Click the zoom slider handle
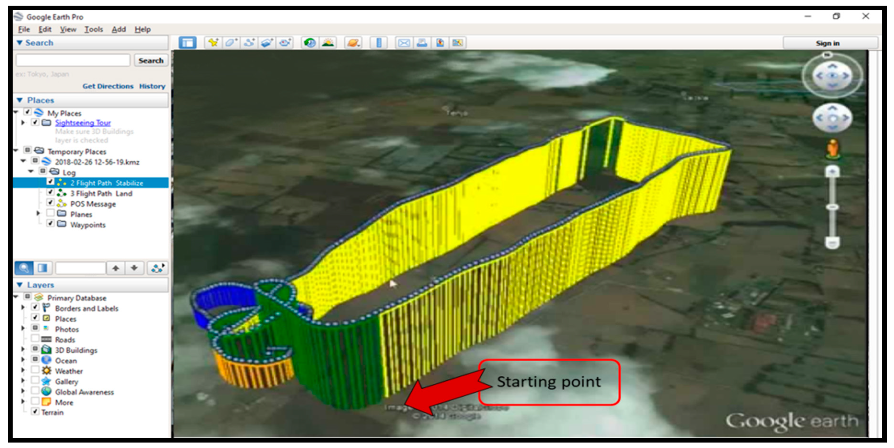The image size is (894, 448). [x=832, y=207]
